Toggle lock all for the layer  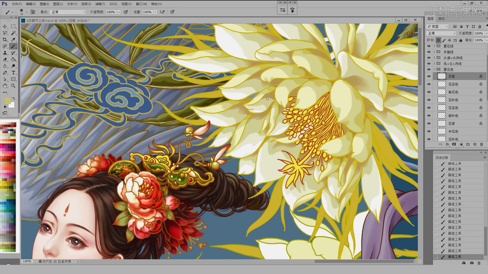[461, 40]
